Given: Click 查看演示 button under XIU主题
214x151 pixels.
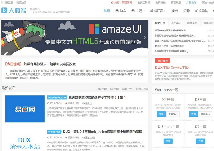Looking at the screenshot, I should pyautogui.click(x=173, y=114).
